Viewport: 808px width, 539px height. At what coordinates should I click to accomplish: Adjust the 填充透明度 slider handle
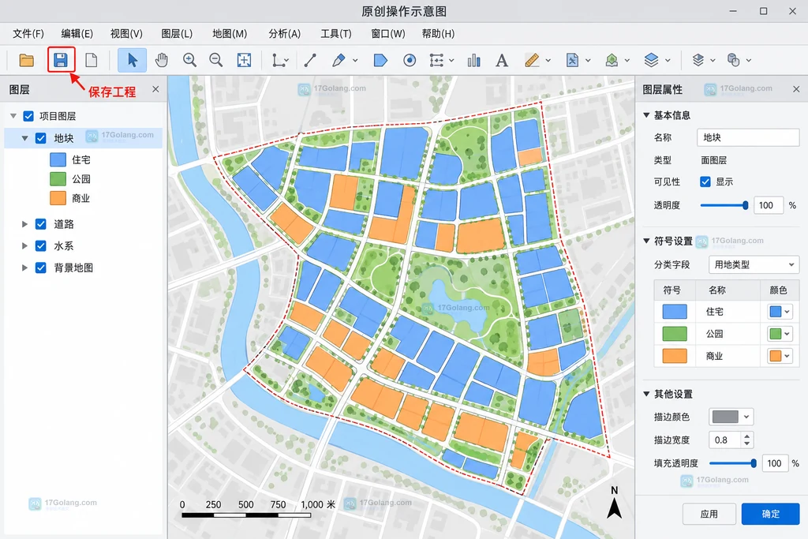(x=754, y=463)
